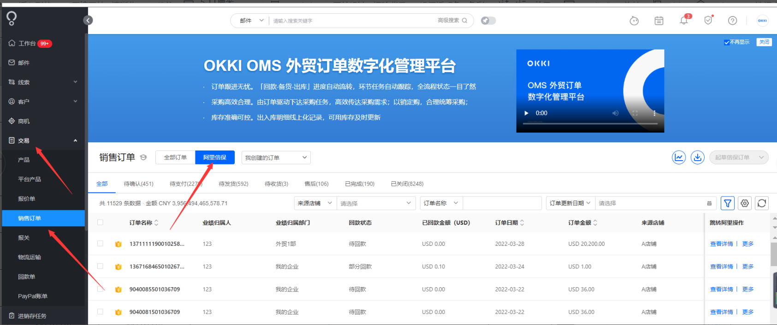Open notifications bell with badge 3
The width and height of the screenshot is (777, 325).
tap(684, 20)
